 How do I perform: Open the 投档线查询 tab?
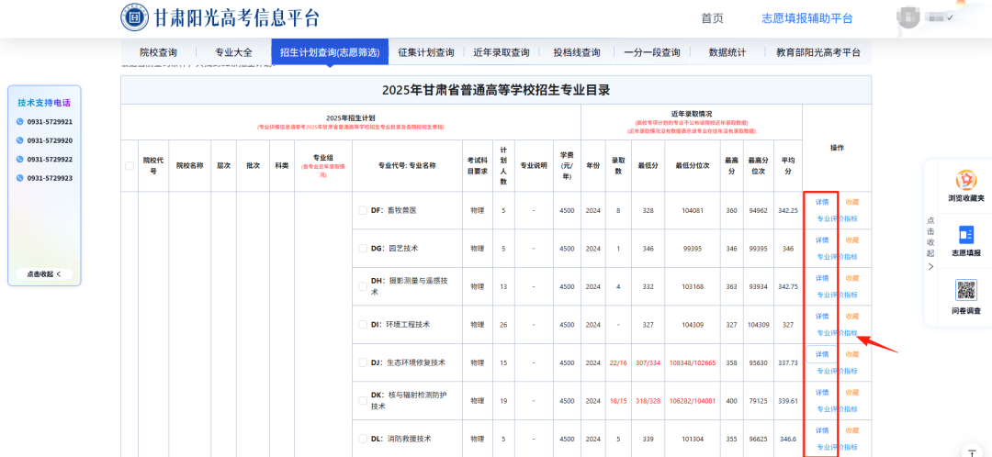click(x=576, y=52)
